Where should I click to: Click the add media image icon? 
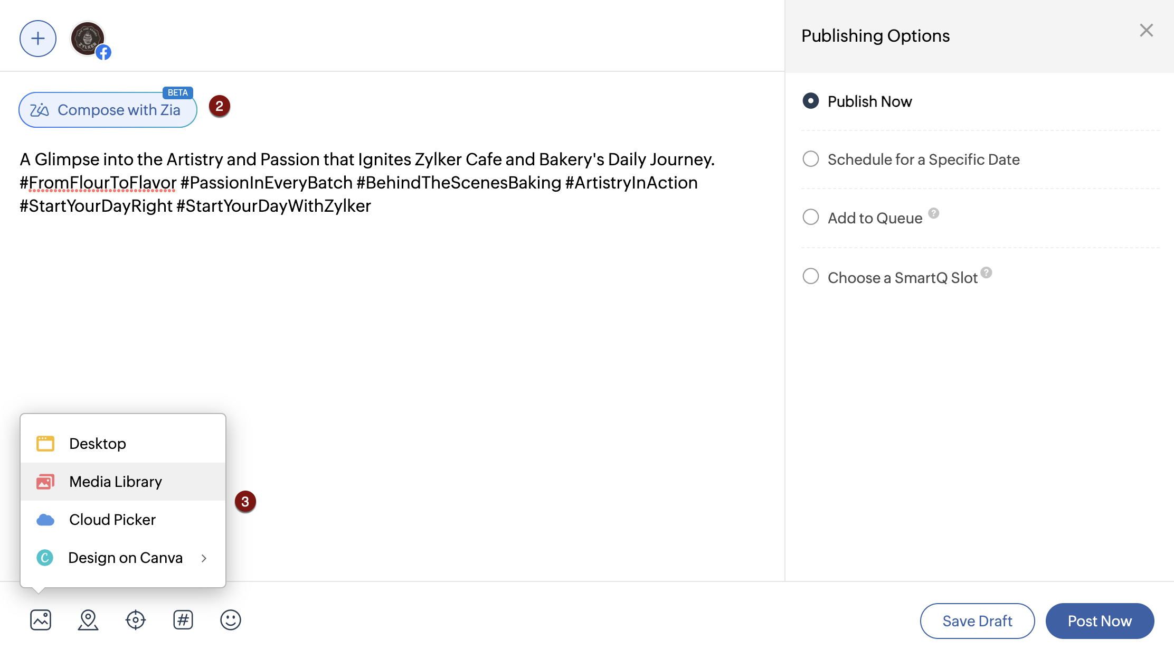click(41, 620)
